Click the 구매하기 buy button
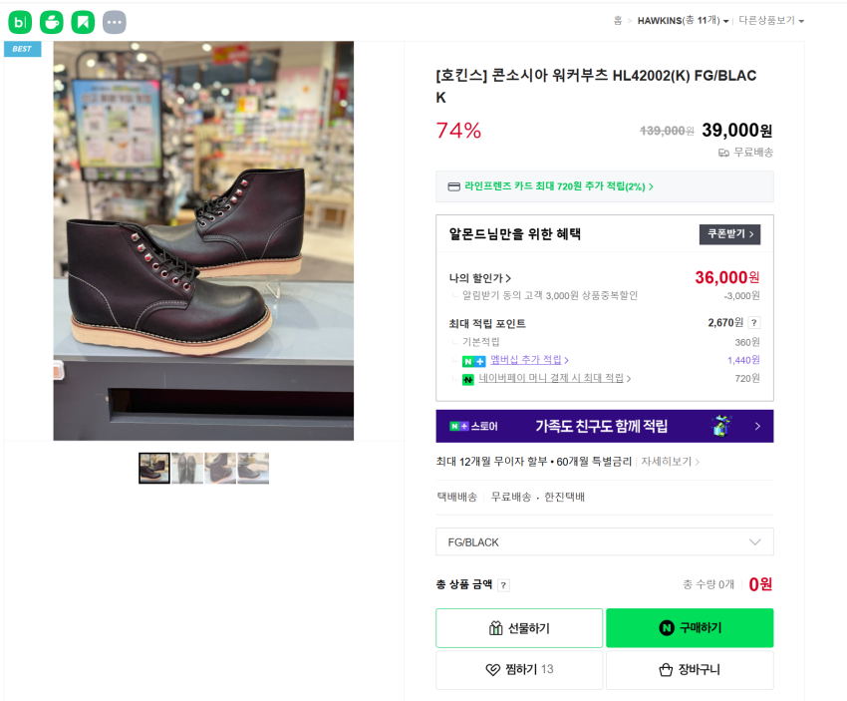847x701 pixels. click(x=690, y=628)
